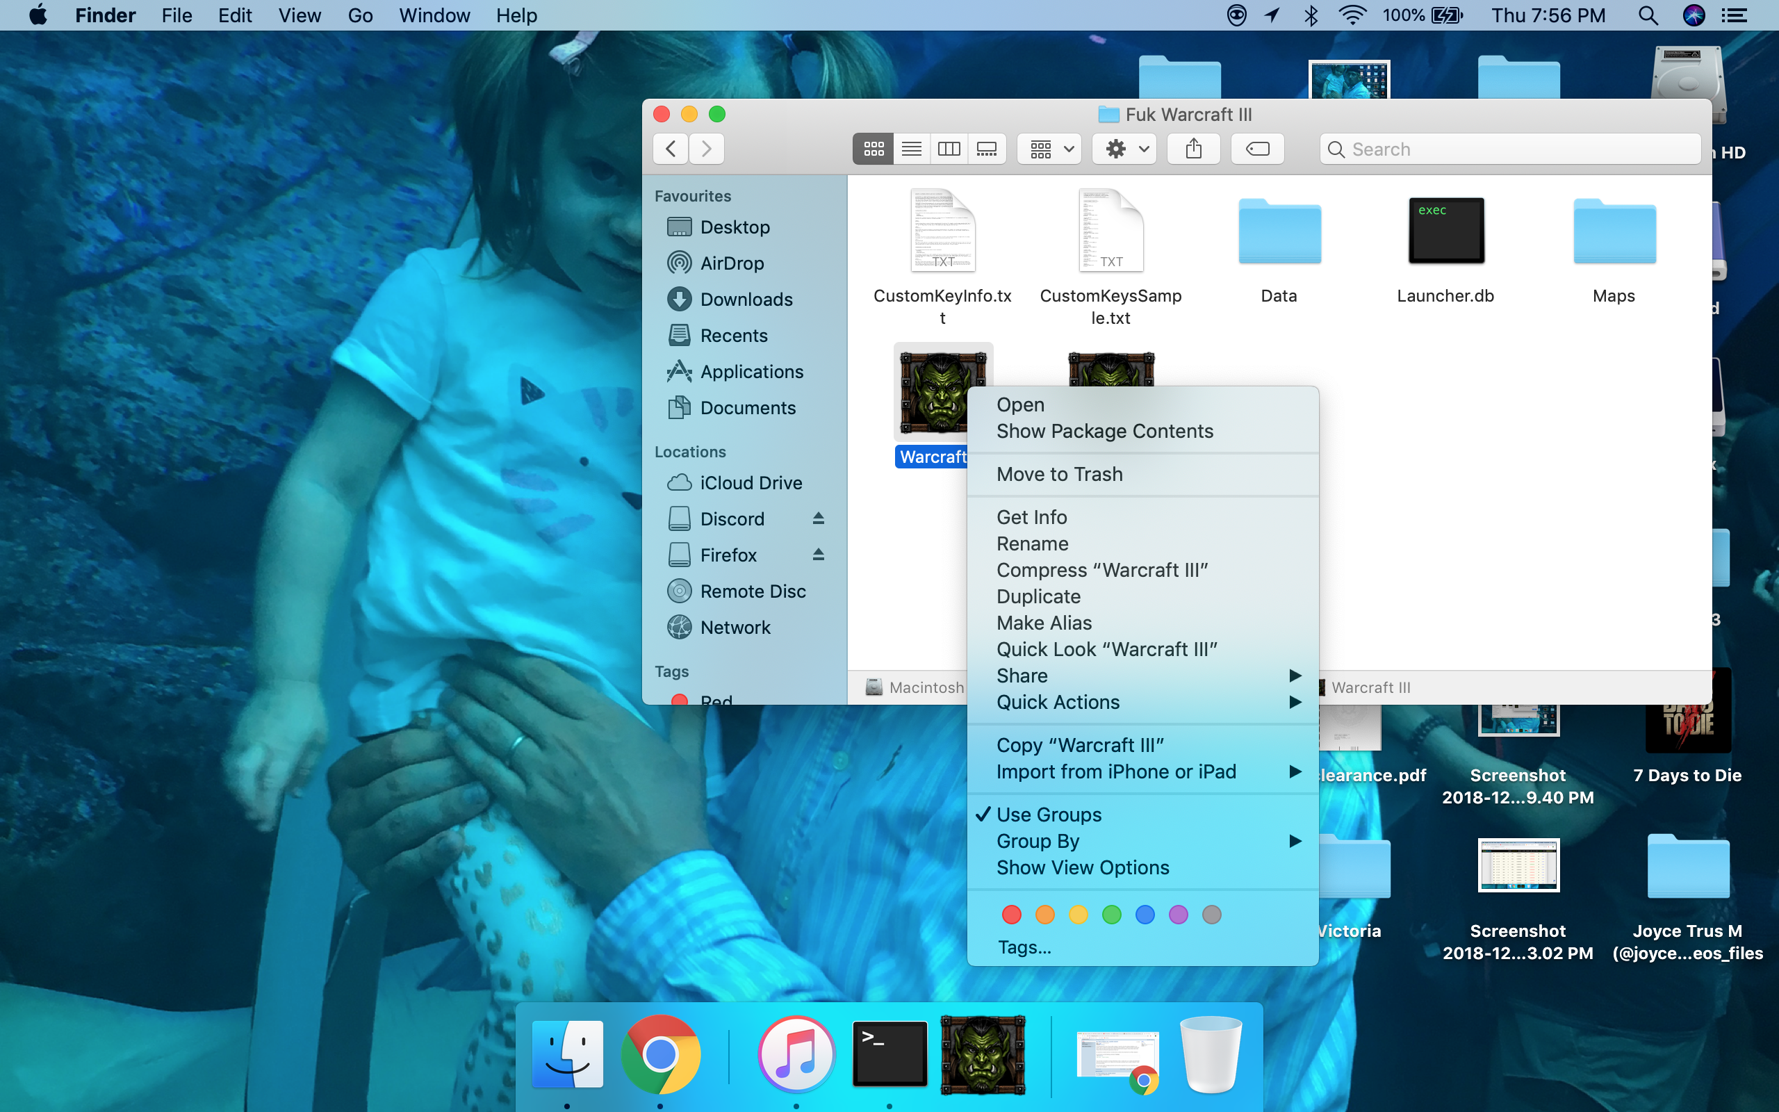
Task: Open Google Chrome from the Dock
Action: point(661,1054)
